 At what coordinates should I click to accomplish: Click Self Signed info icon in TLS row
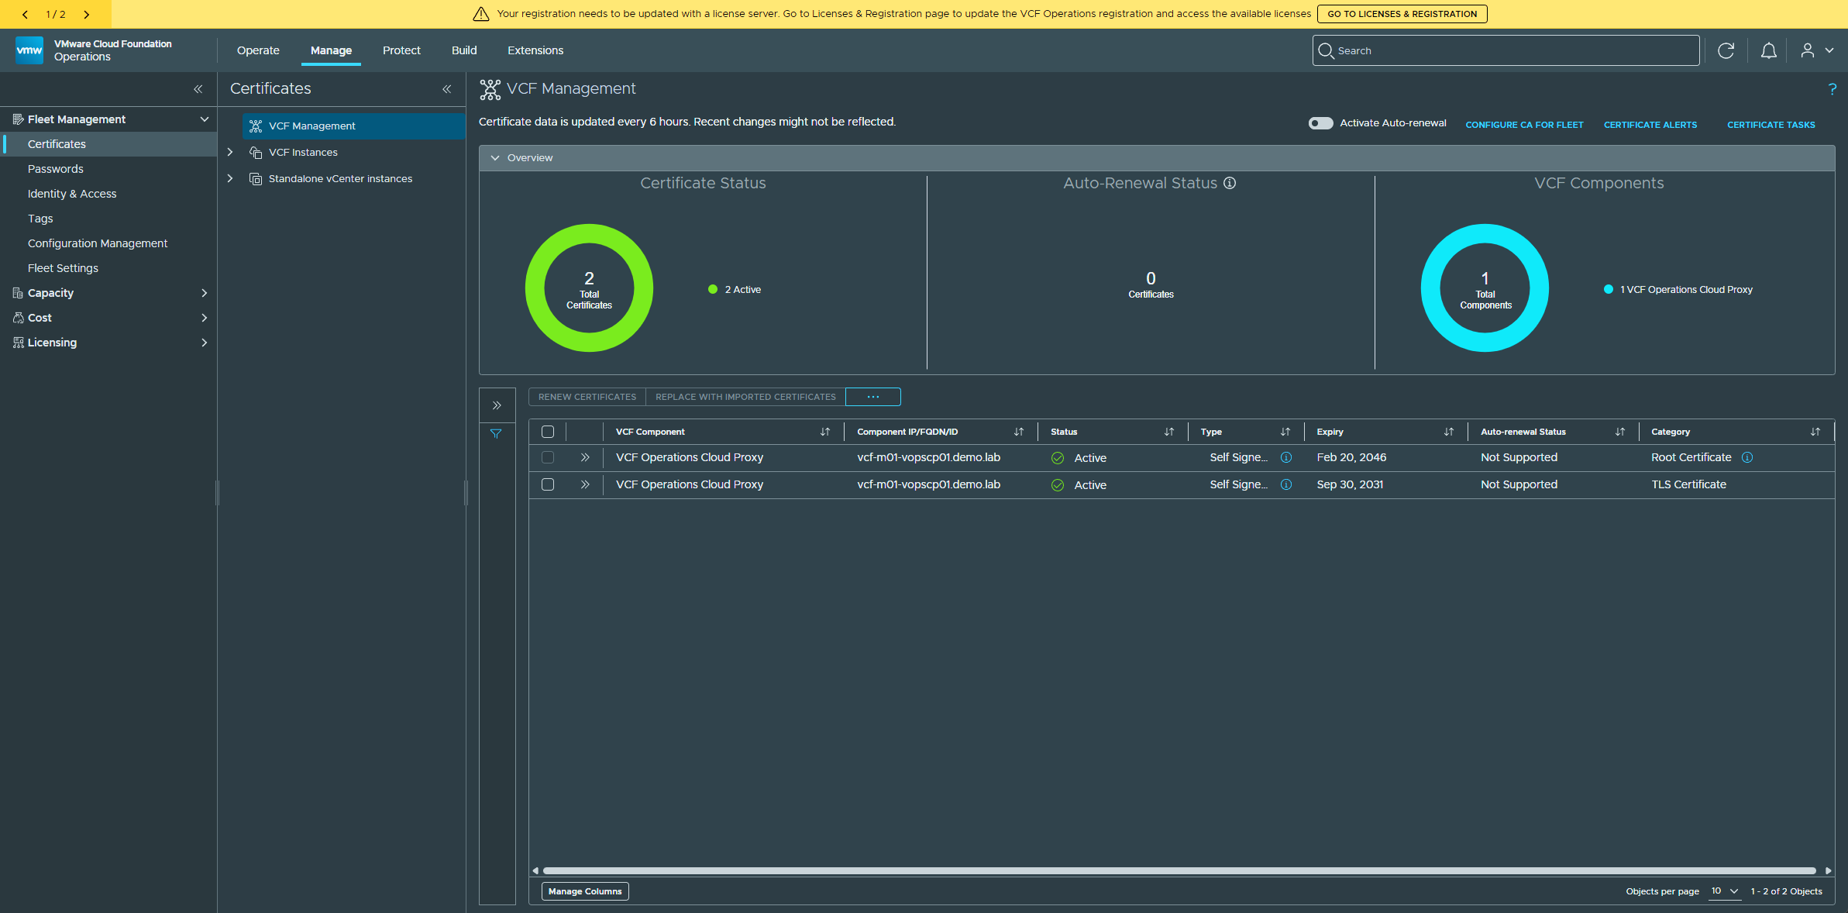1286,484
